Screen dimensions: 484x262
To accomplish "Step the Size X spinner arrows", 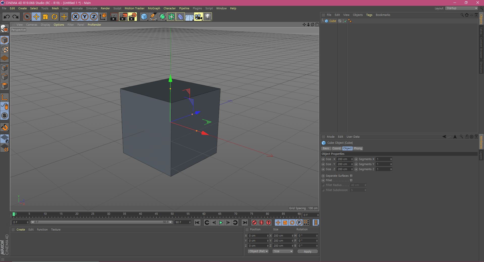I will click(x=352, y=159).
